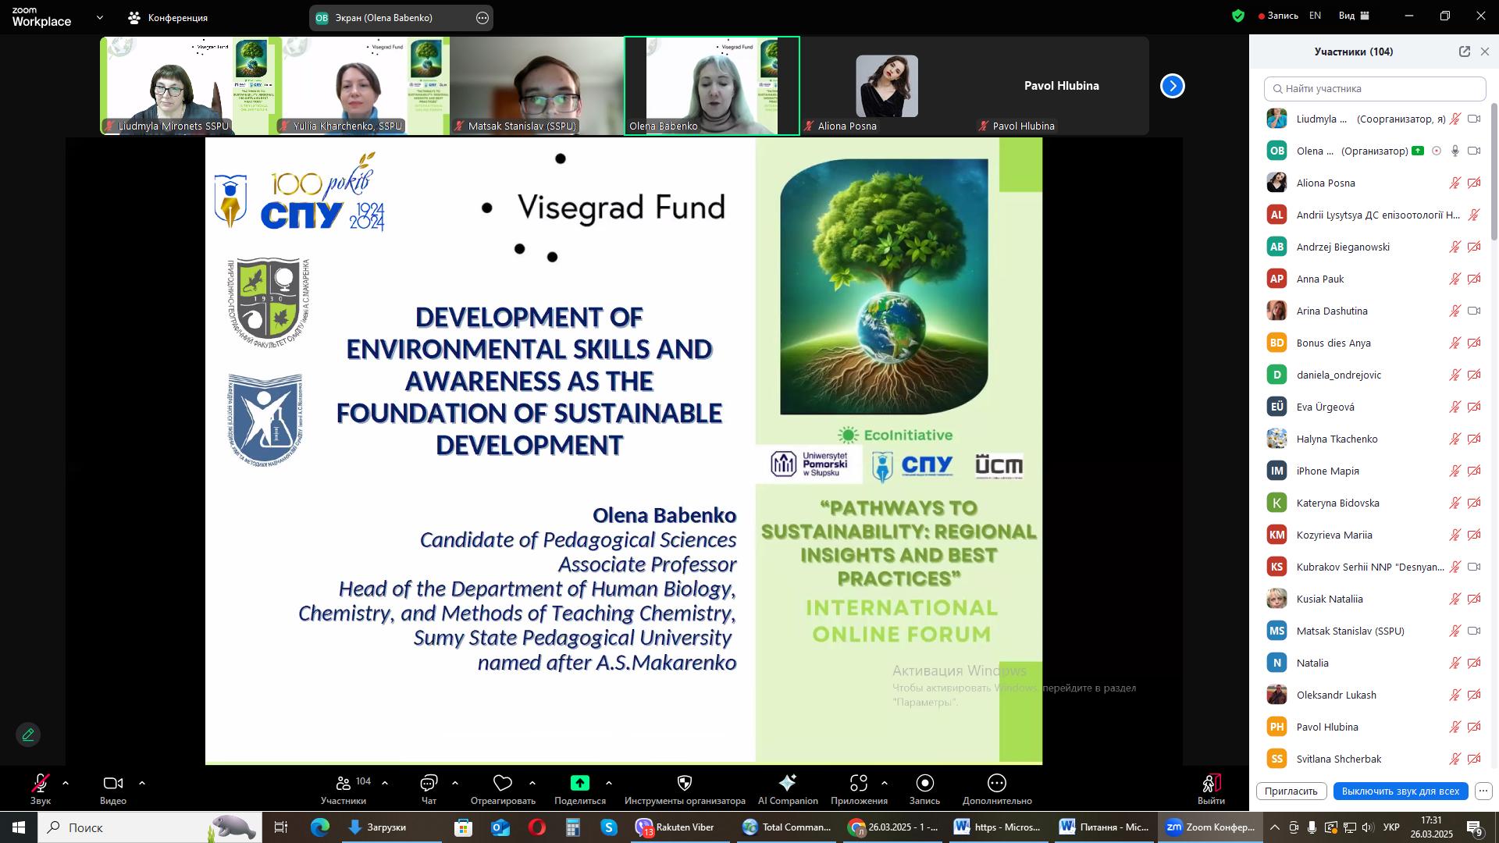
Task: Open the Chat bubble icon
Action: [429, 783]
